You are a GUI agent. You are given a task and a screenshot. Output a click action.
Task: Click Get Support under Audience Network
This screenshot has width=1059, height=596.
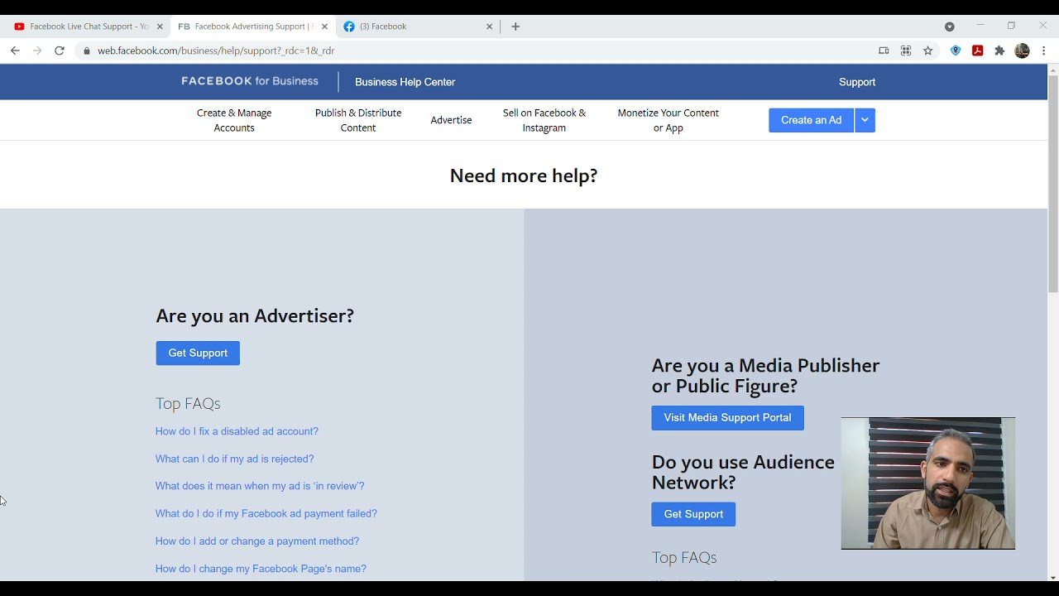tap(693, 514)
